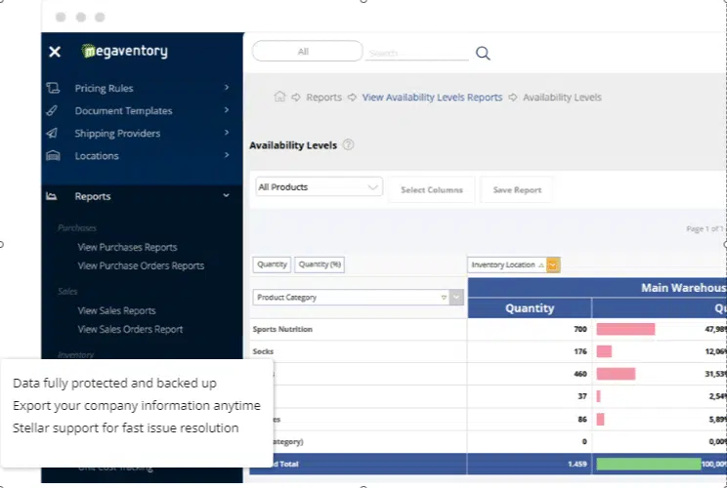The height and width of the screenshot is (488, 727).
Task: Click the 1.459 total quantity cell
Action: click(577, 464)
